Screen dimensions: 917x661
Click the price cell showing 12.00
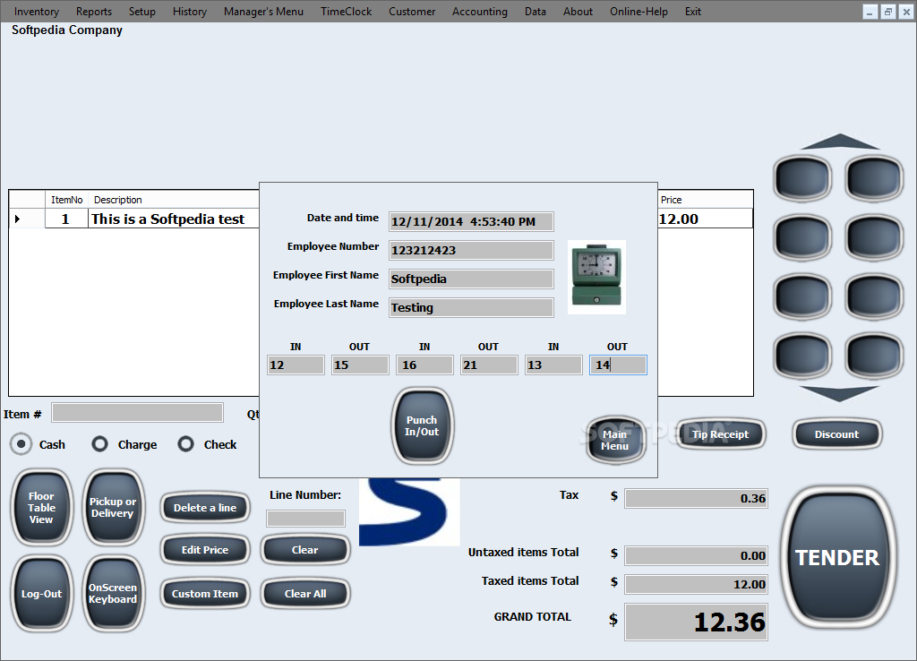(705, 219)
